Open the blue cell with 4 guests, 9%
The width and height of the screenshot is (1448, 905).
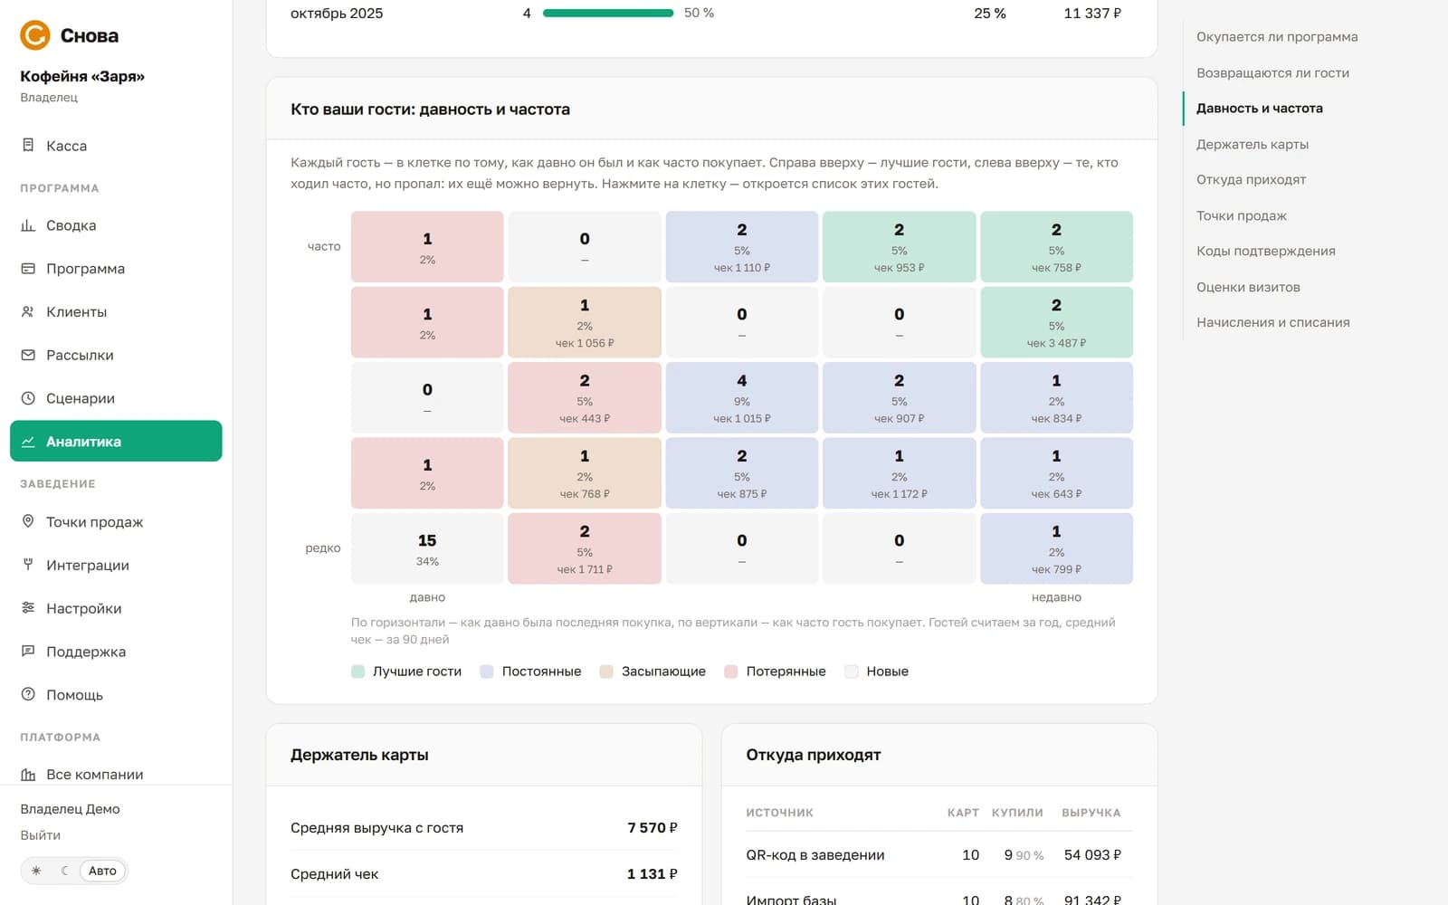pyautogui.click(x=742, y=397)
